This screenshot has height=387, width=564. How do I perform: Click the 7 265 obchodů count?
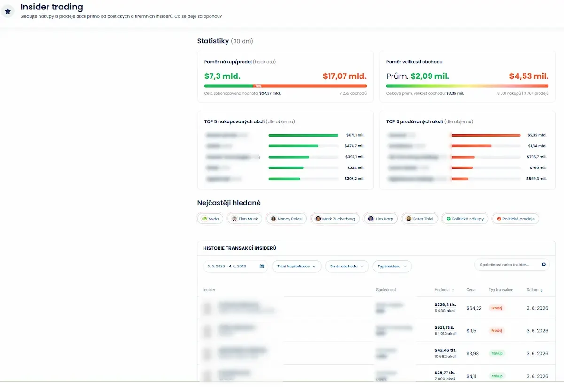(x=353, y=93)
